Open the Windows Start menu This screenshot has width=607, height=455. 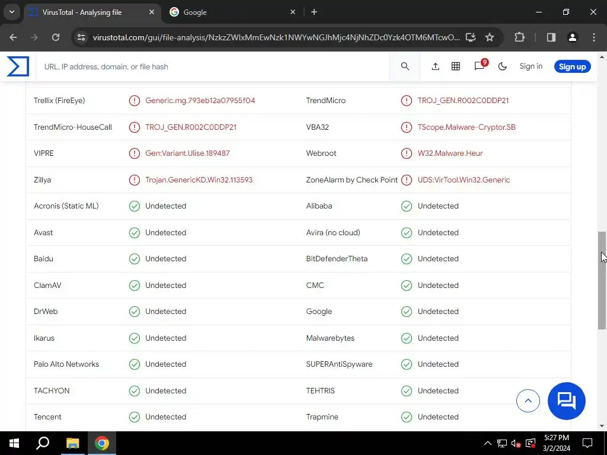coord(14,443)
